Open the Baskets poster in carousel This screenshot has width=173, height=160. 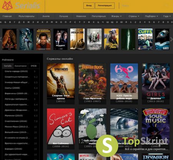tap(162, 39)
